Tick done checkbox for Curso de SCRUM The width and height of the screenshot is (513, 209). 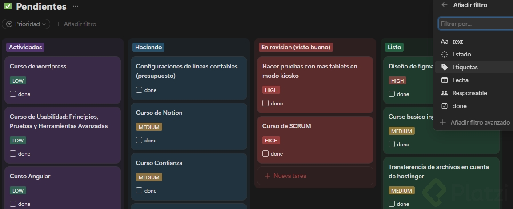(265, 153)
